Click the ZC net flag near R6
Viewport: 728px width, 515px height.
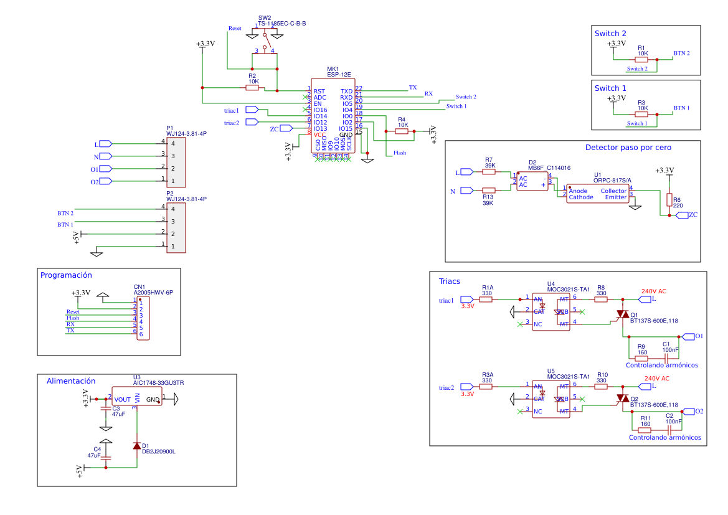[x=683, y=214]
